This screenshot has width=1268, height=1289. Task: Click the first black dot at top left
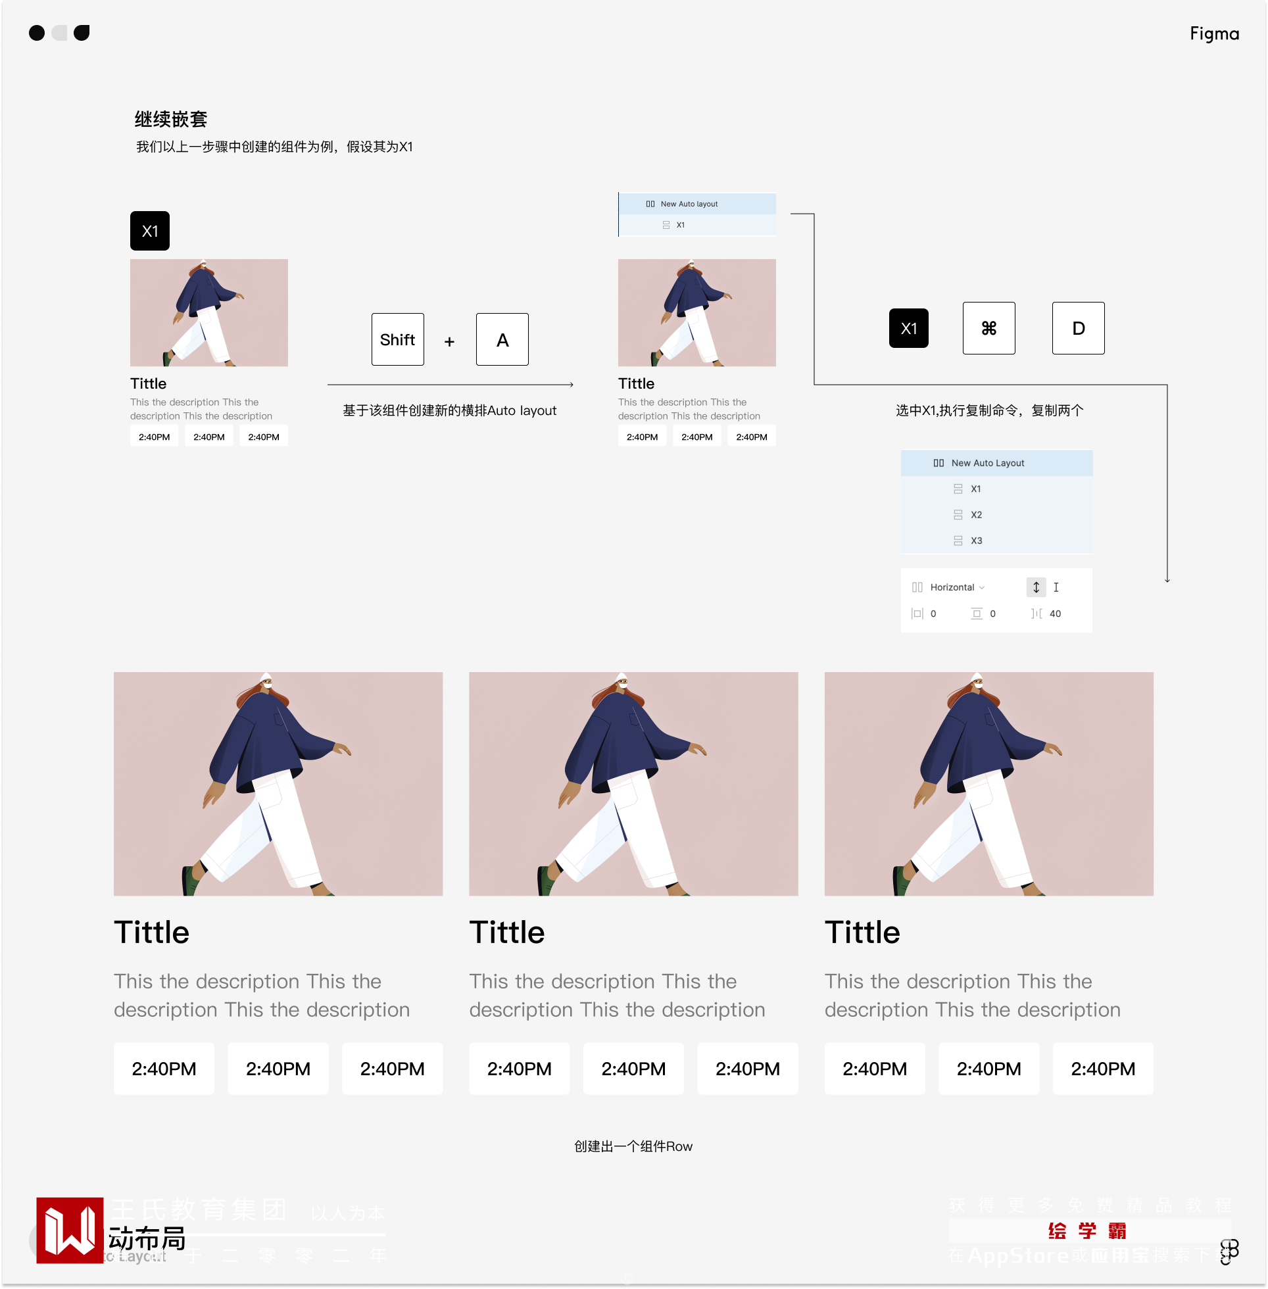37,33
